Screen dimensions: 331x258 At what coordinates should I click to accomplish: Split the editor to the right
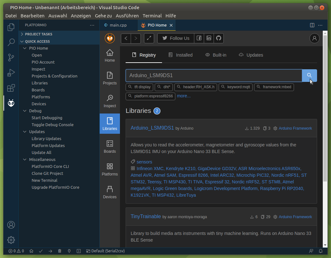(x=312, y=25)
